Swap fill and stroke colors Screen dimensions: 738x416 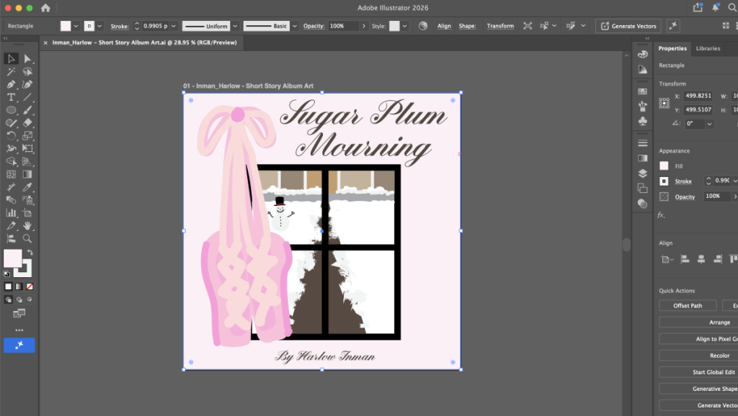30,253
